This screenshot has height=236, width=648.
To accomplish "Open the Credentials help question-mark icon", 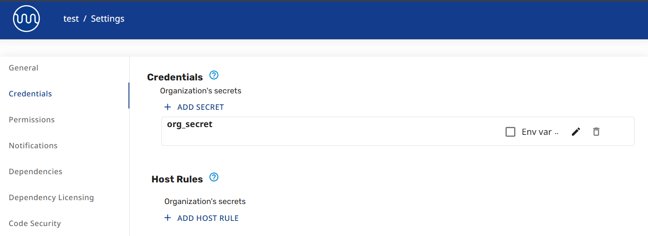I will 214,75.
